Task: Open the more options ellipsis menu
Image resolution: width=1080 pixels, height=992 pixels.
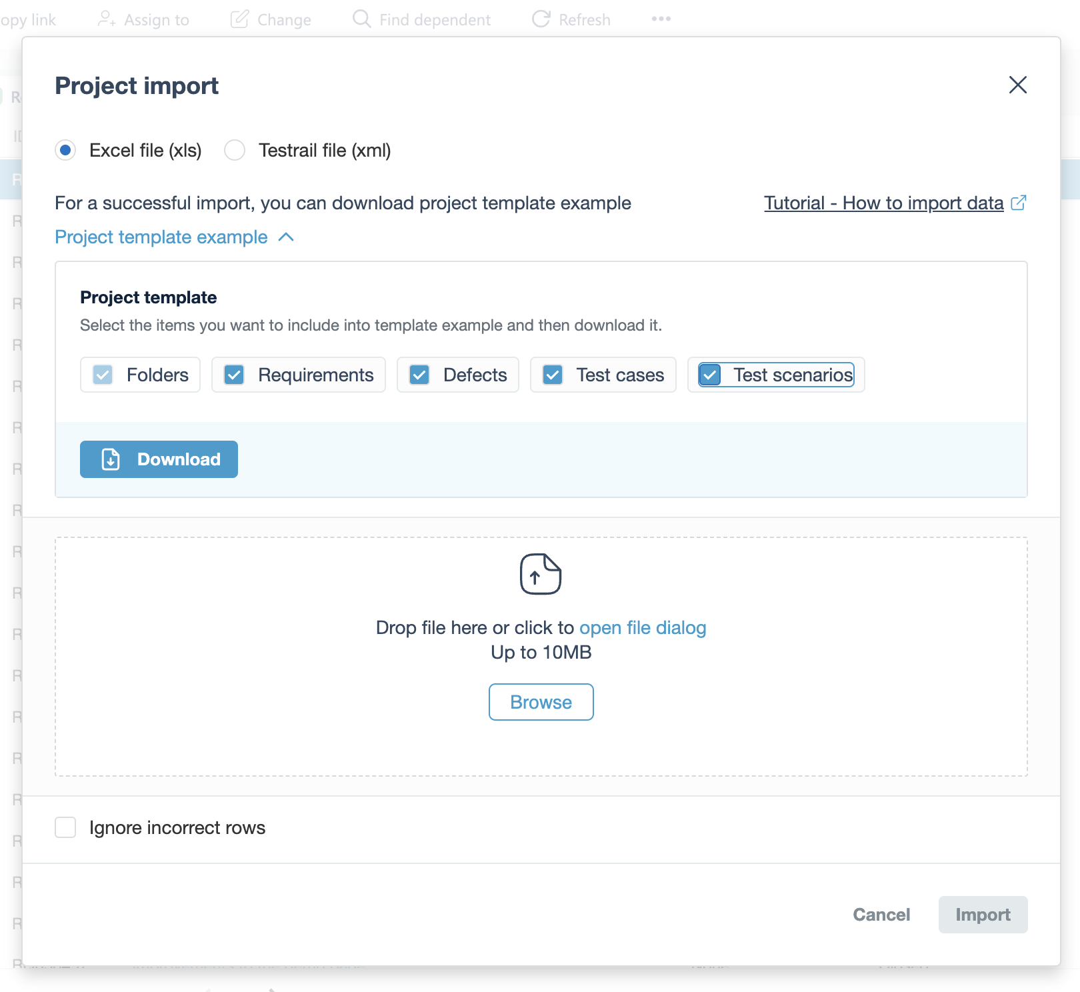Action: [661, 19]
